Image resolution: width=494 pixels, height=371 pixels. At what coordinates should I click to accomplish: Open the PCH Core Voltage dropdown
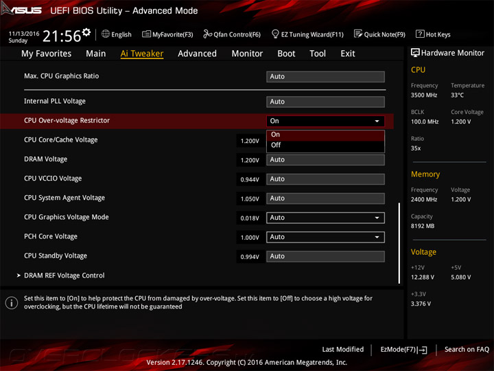(x=325, y=237)
